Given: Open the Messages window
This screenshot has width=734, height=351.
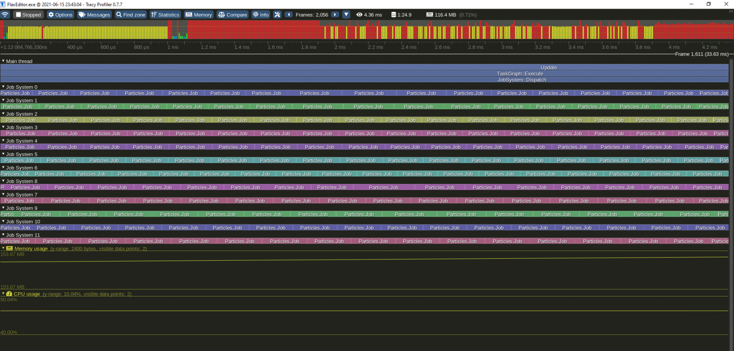Looking at the screenshot, I should pyautogui.click(x=95, y=15).
